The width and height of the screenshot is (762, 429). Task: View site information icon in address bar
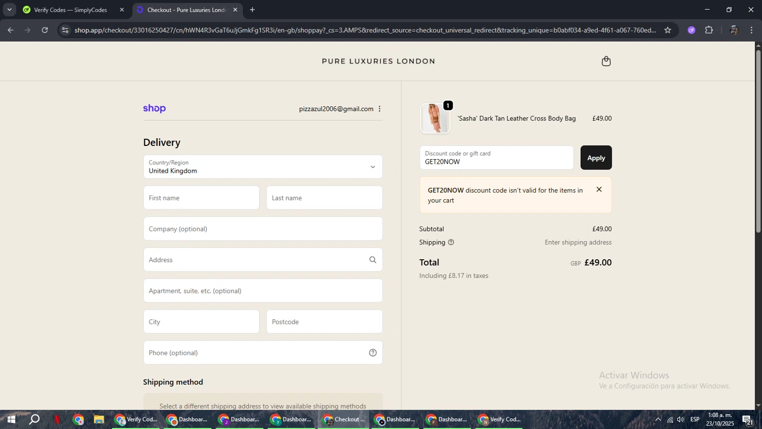65,30
